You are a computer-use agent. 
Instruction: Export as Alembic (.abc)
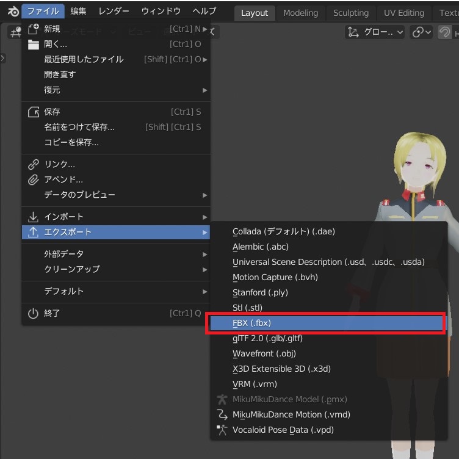pos(329,247)
